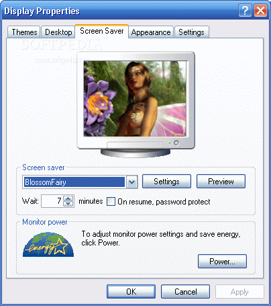
Task: Increase the wait time with up arrow
Action: pos(68,198)
